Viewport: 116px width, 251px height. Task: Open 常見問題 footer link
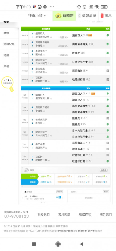point(64,214)
